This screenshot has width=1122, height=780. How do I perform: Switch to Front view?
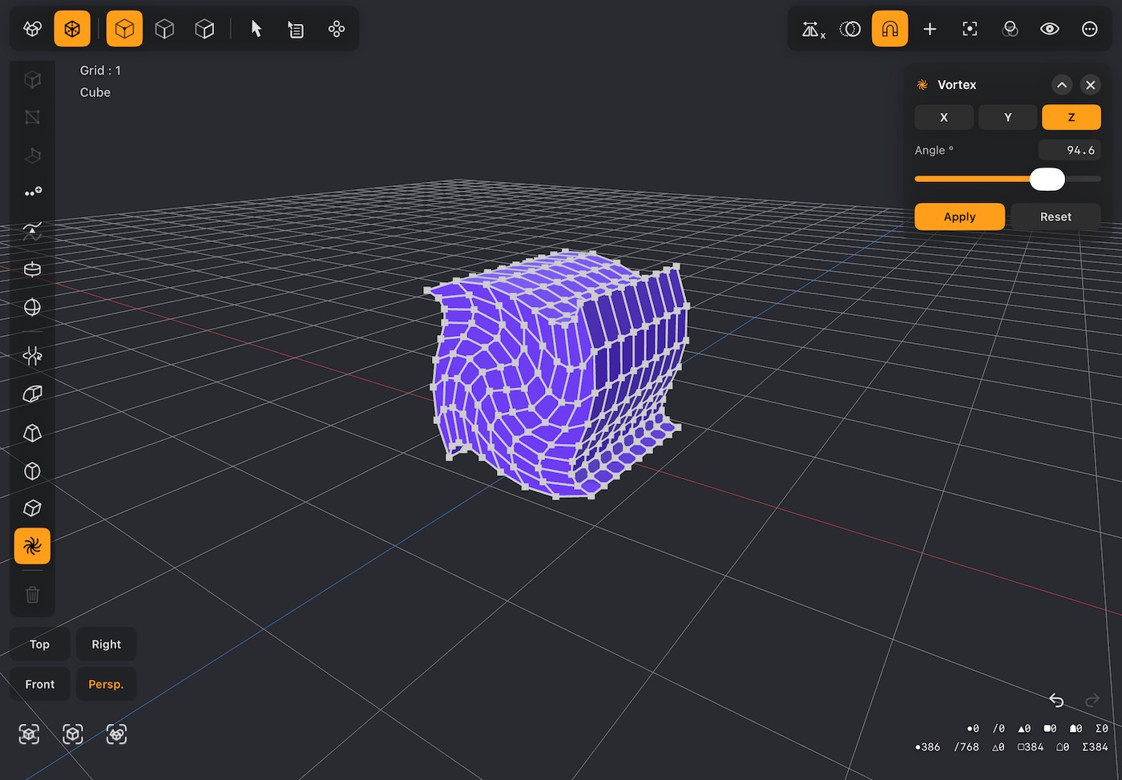point(39,684)
